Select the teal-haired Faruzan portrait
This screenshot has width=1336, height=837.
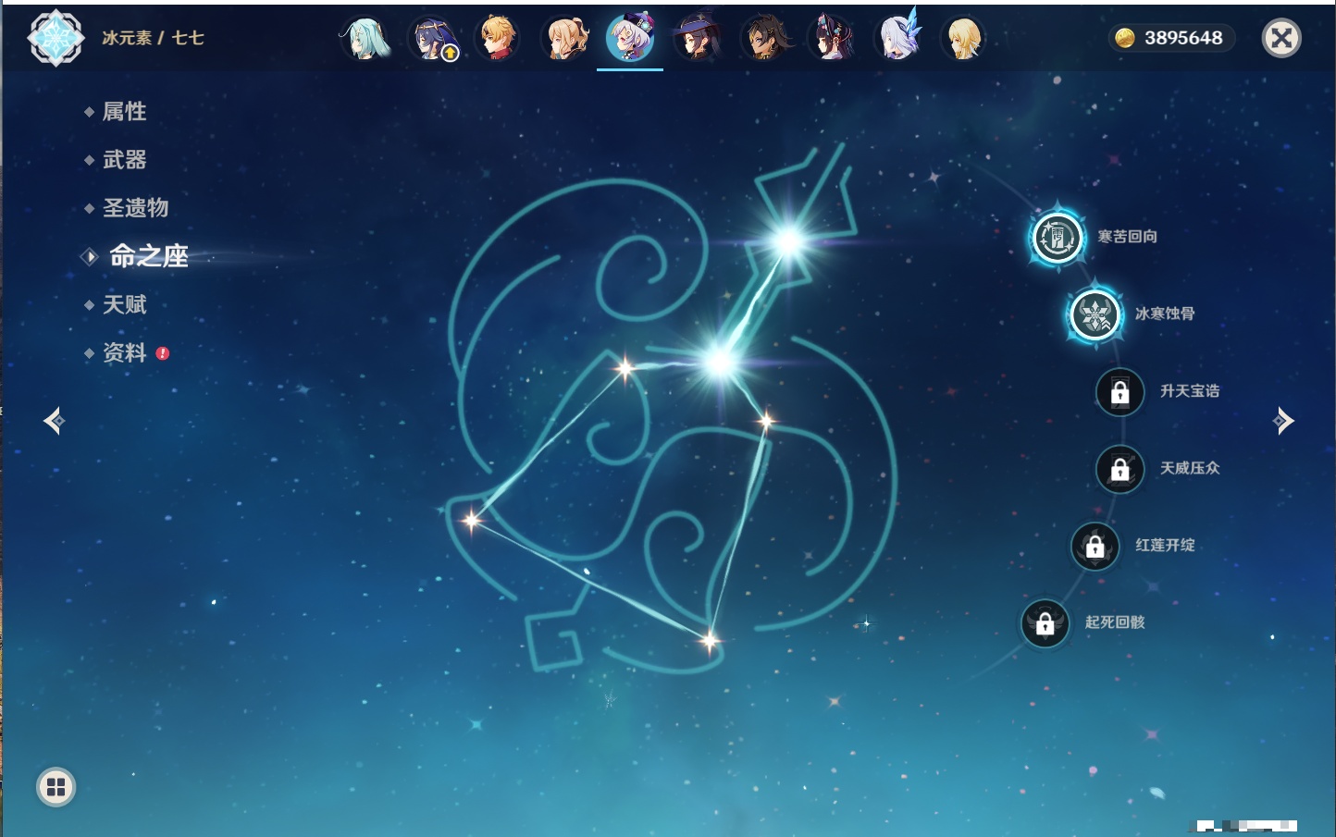(x=365, y=38)
